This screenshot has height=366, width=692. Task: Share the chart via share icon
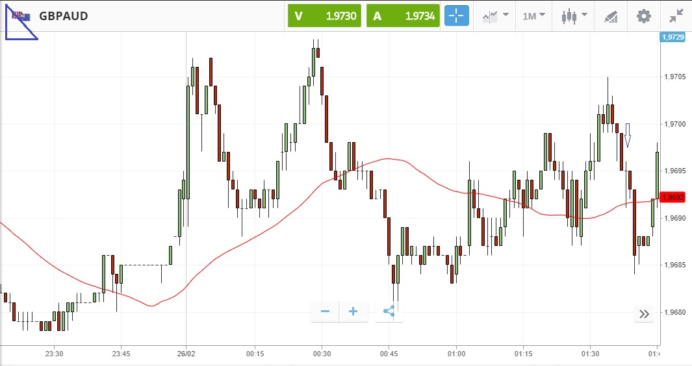click(x=389, y=311)
